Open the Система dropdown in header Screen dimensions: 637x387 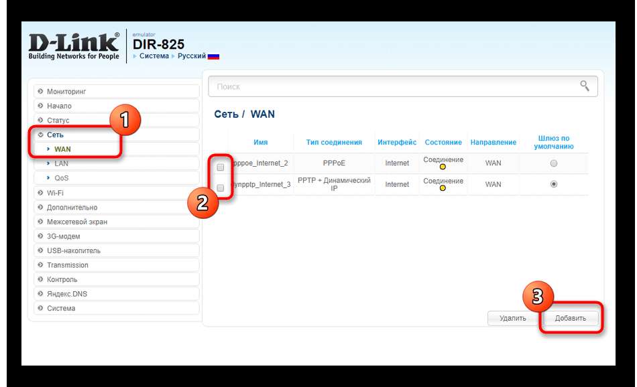tap(154, 56)
